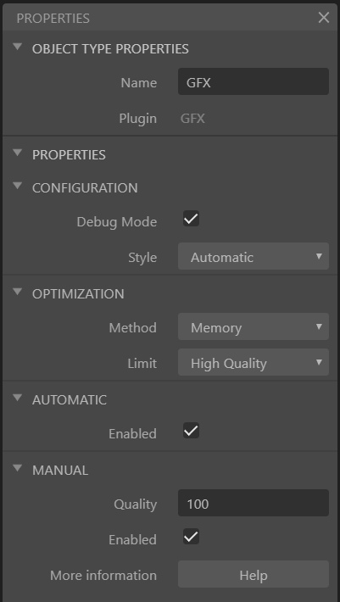Viewport: 340px width, 602px height.
Task: Click the Plugin GFX value text
Action: coord(192,118)
